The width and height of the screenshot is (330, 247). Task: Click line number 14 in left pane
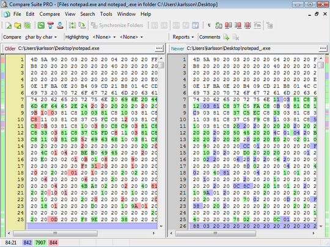pos(21,146)
